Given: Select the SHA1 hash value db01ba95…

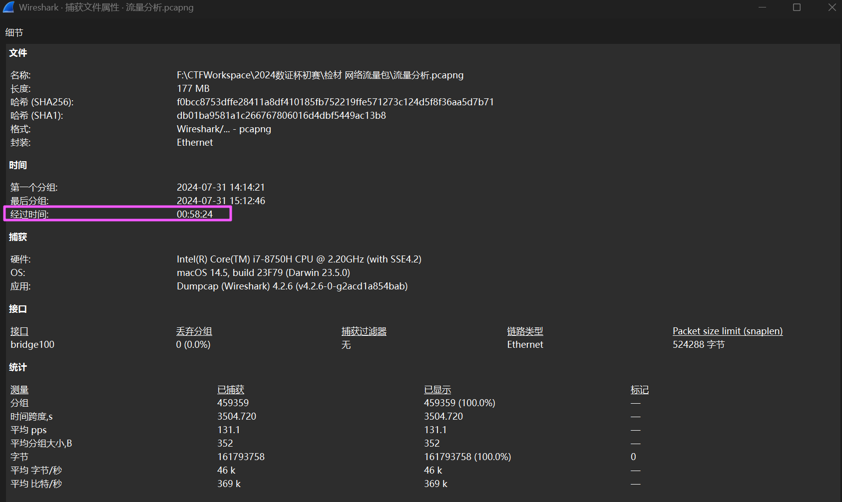Looking at the screenshot, I should coord(281,115).
